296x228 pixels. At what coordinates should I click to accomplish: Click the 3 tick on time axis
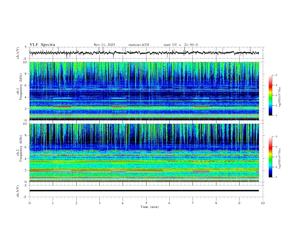point(99,203)
